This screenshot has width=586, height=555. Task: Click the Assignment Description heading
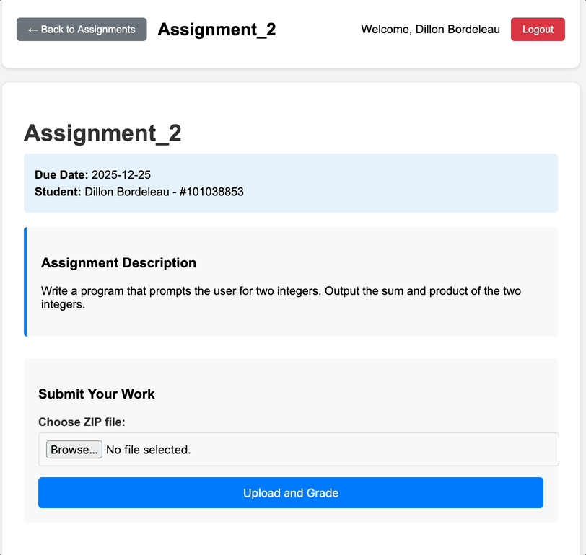pos(118,263)
